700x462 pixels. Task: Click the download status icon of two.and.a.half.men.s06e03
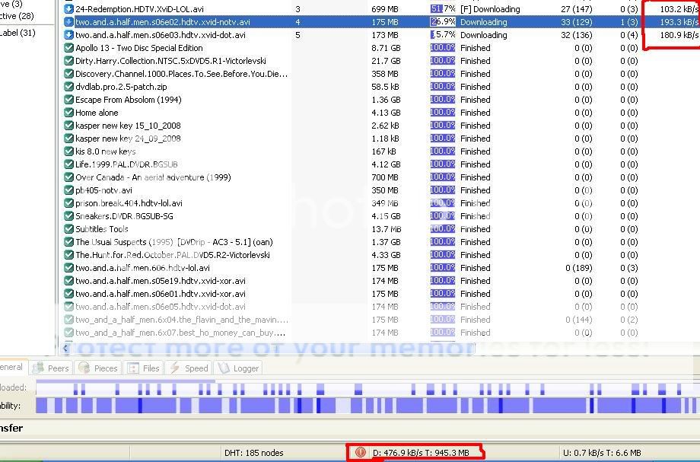(69, 35)
